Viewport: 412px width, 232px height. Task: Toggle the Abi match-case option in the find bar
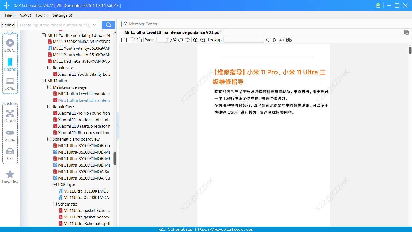(282, 40)
